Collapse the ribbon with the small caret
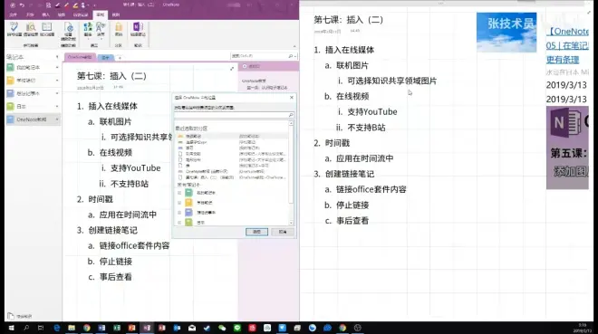This screenshot has width=598, height=334. click(294, 46)
